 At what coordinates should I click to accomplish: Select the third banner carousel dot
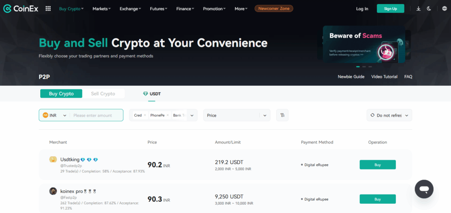click(370, 67)
